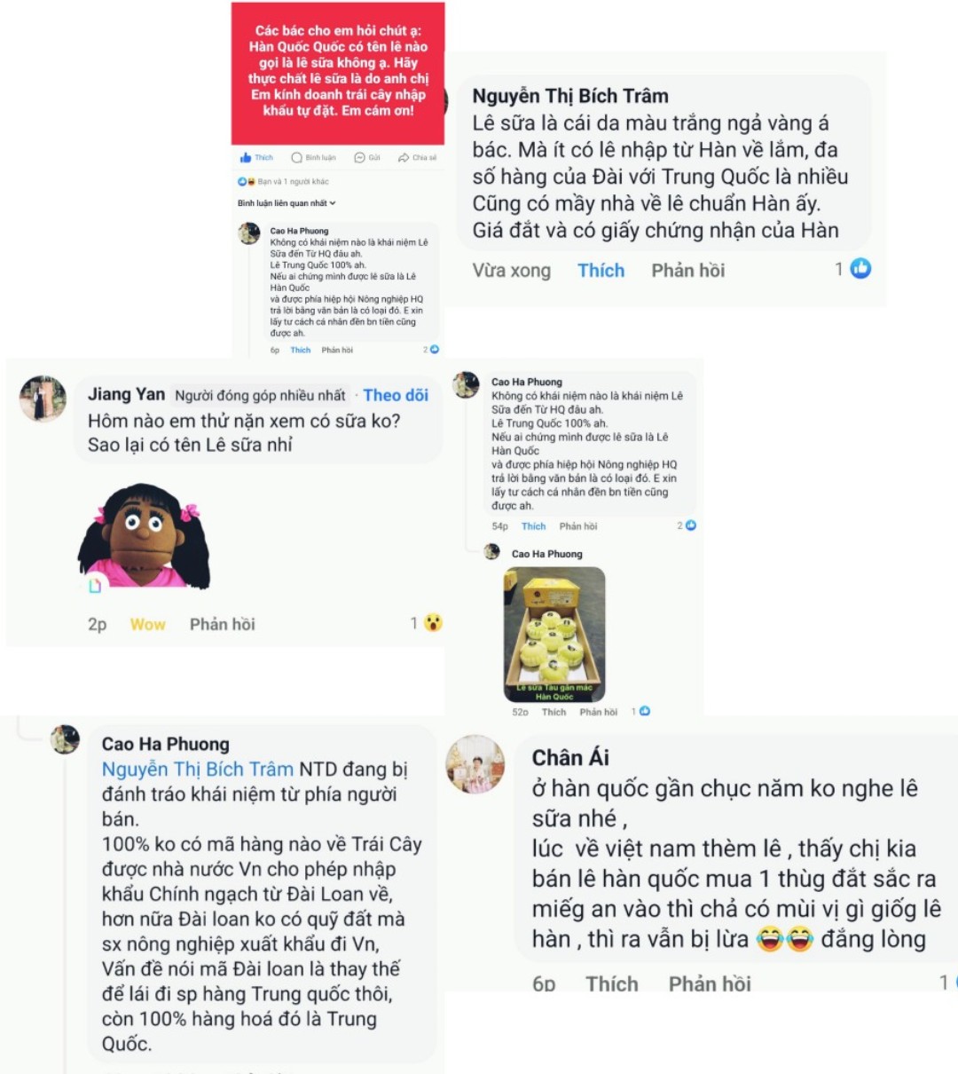Open the tagged Nguyễn Thị Bích Trâm mention link

pos(197,769)
